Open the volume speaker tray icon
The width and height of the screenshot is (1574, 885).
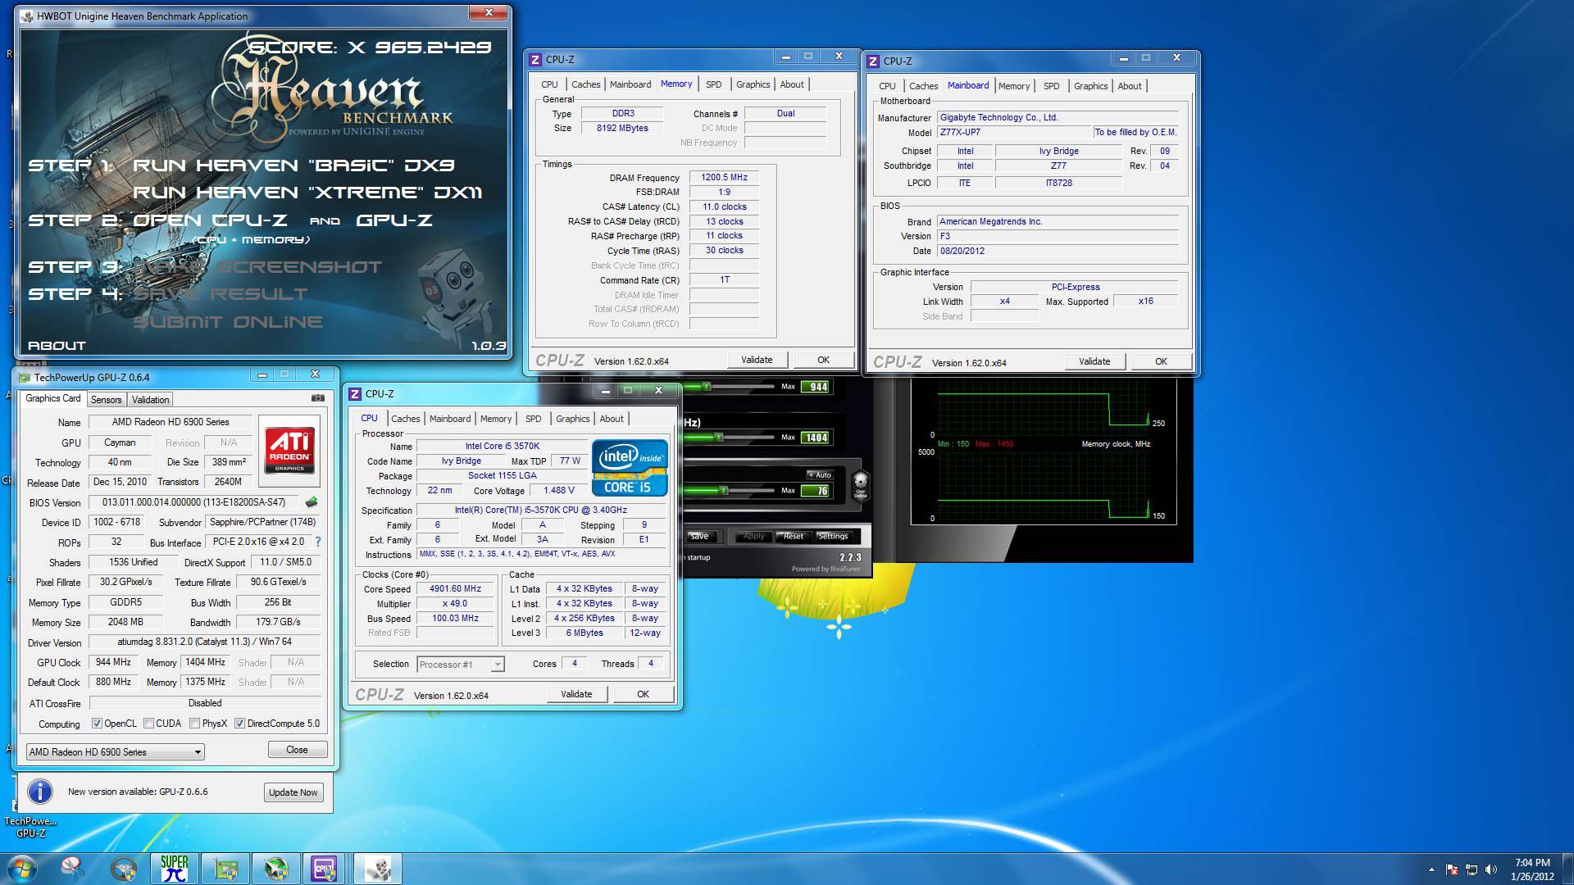coord(1491,869)
